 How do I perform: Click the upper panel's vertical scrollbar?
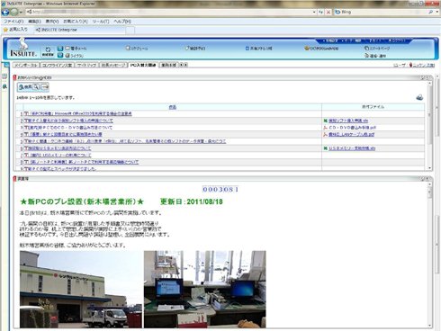pyautogui.click(x=429, y=126)
